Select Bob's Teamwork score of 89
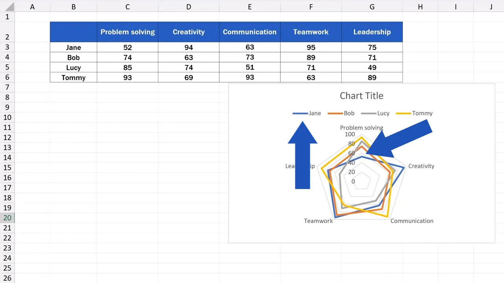Image resolution: width=504 pixels, height=283 pixels. [311, 57]
